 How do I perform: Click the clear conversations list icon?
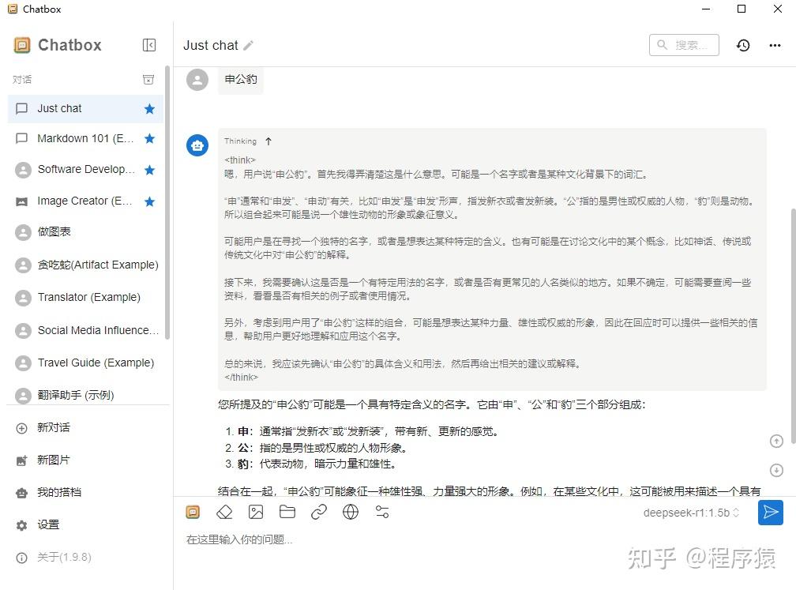tap(148, 80)
